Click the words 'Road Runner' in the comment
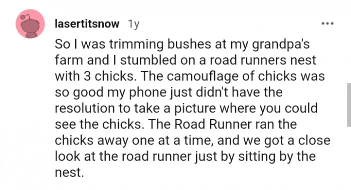The width and height of the screenshot is (351, 190). click(213, 124)
